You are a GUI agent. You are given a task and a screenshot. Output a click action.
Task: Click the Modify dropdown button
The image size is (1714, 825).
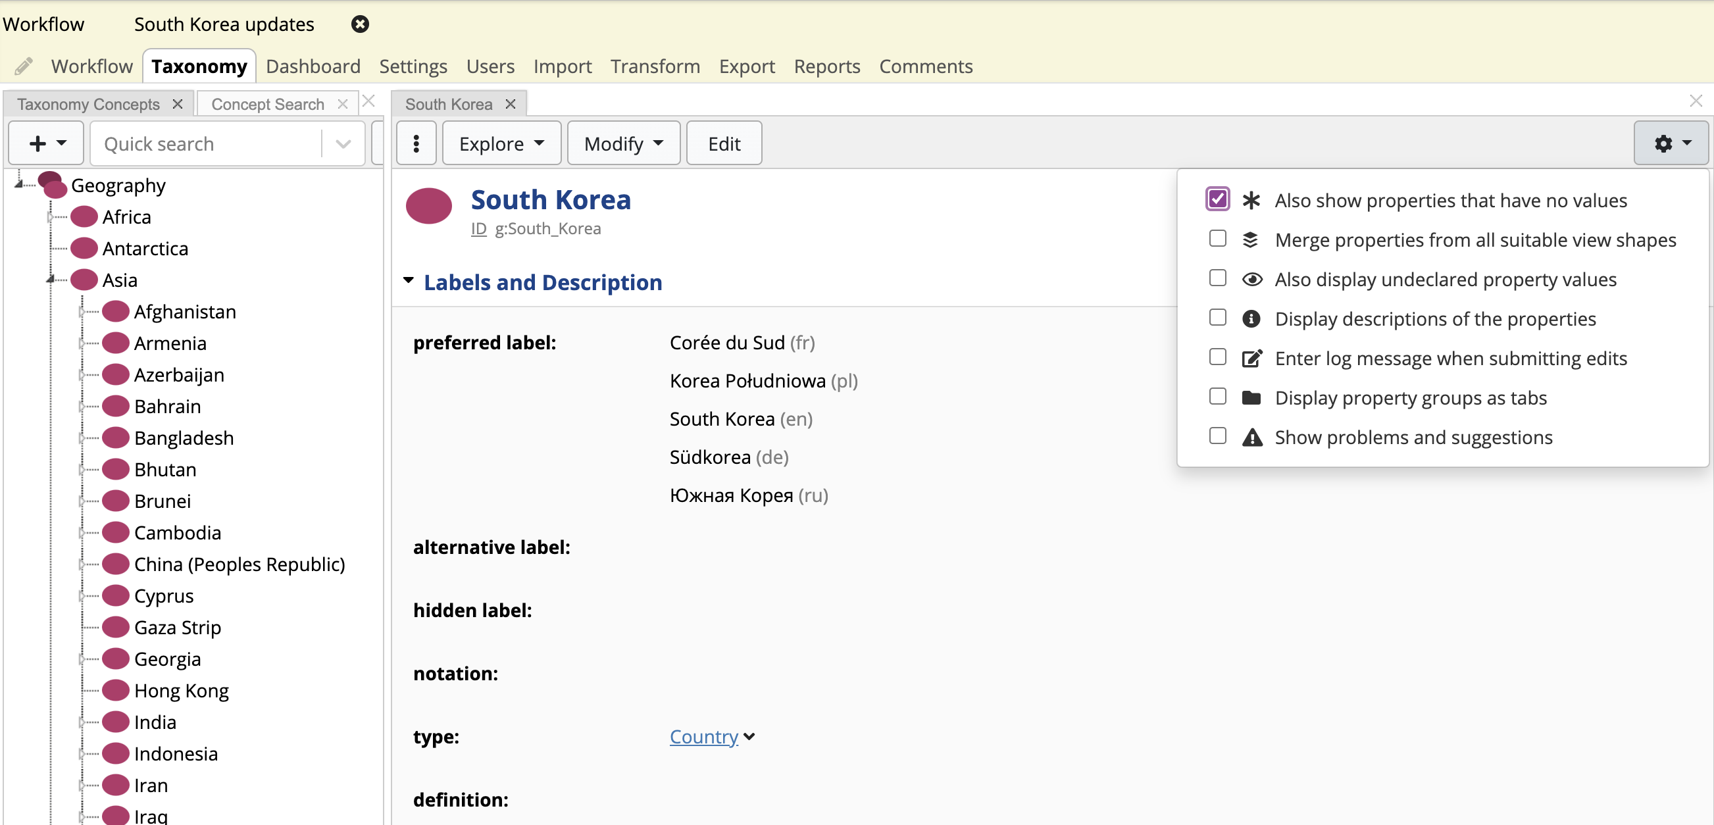coord(620,143)
